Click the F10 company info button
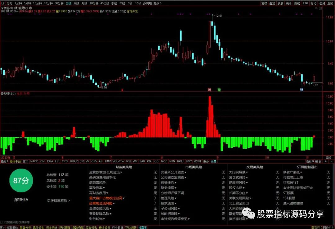This screenshot has width=335, height=229. pos(305,3)
